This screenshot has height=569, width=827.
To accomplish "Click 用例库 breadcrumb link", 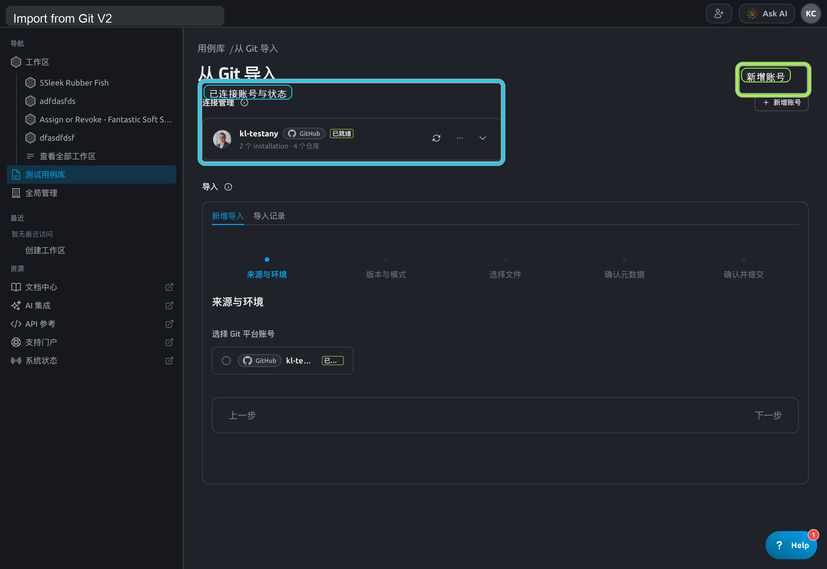I will (211, 49).
